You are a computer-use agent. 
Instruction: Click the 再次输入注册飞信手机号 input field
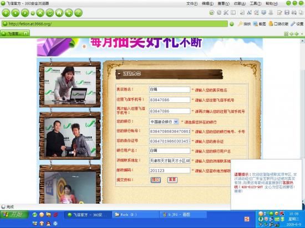(x=170, y=111)
